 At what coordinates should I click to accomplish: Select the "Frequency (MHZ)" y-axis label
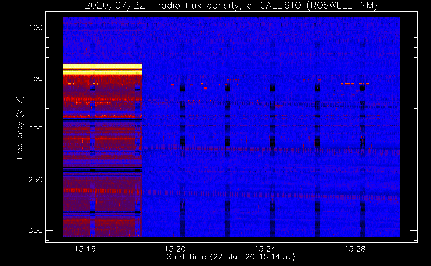pyautogui.click(x=20, y=128)
